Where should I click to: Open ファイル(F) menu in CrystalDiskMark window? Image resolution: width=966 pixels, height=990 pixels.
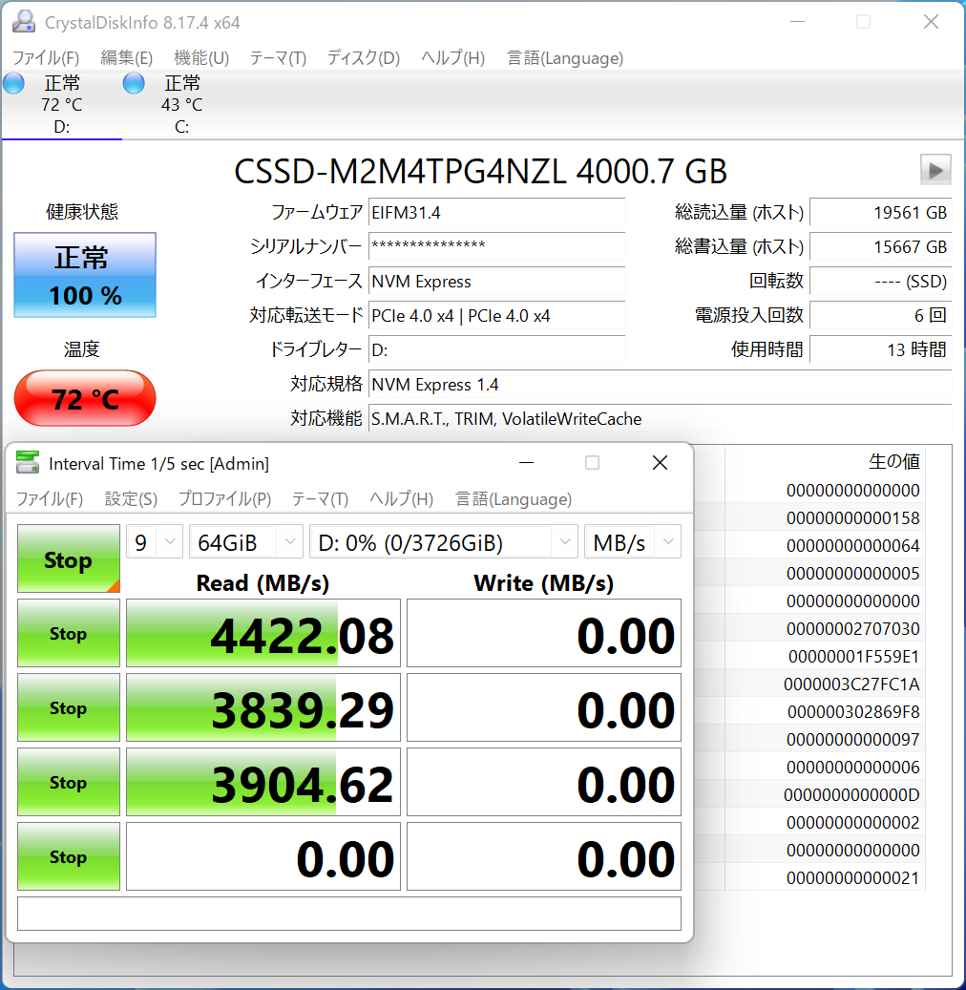[50, 498]
